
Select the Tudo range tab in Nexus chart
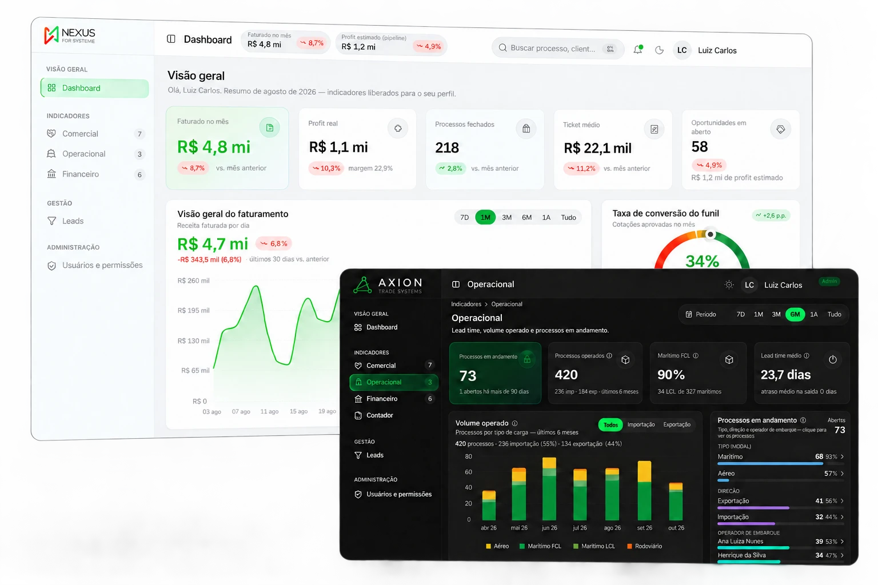pos(568,218)
